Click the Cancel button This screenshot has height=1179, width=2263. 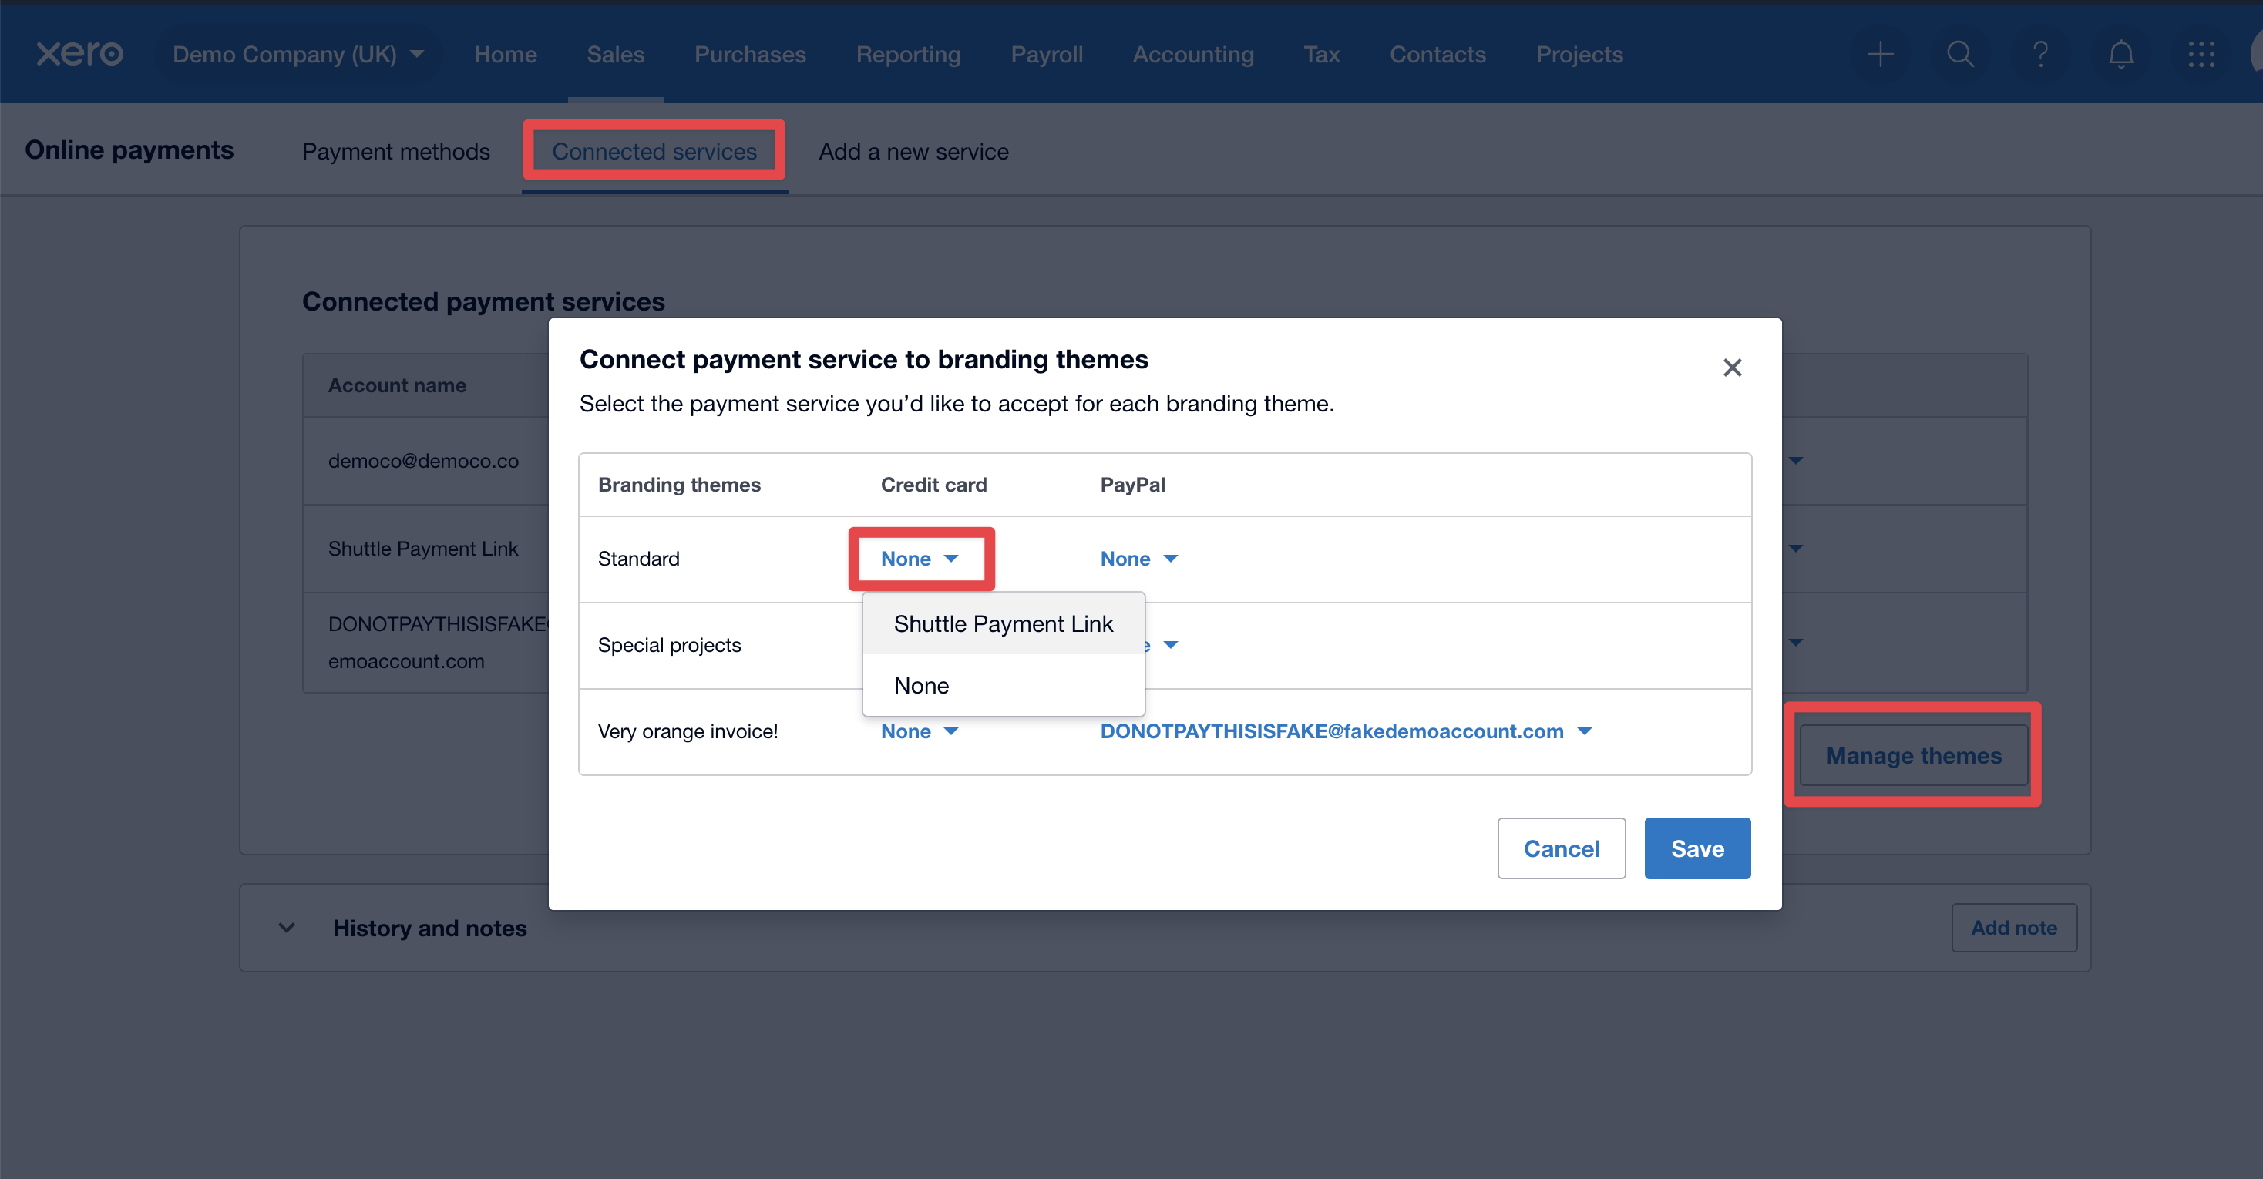[x=1561, y=848]
